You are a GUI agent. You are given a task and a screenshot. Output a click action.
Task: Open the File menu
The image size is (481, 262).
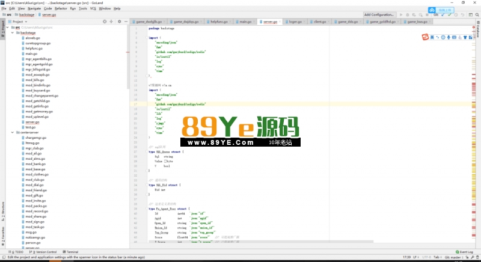[4, 8]
